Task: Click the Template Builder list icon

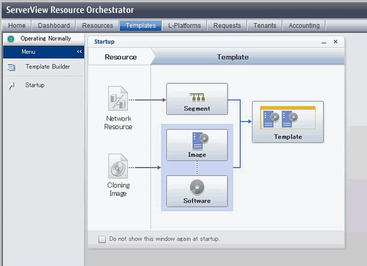Action: click(11, 67)
